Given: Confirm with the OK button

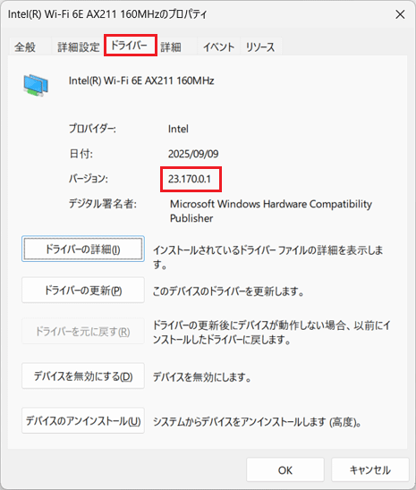Looking at the screenshot, I should pyautogui.click(x=285, y=470).
